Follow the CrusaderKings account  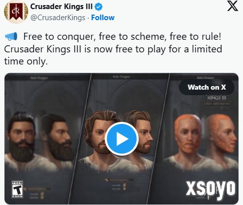click(103, 18)
